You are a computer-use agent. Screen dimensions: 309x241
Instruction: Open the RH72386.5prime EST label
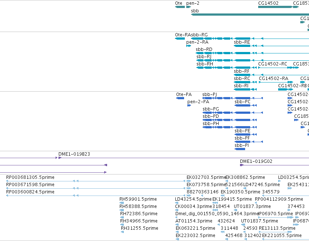click(139, 214)
